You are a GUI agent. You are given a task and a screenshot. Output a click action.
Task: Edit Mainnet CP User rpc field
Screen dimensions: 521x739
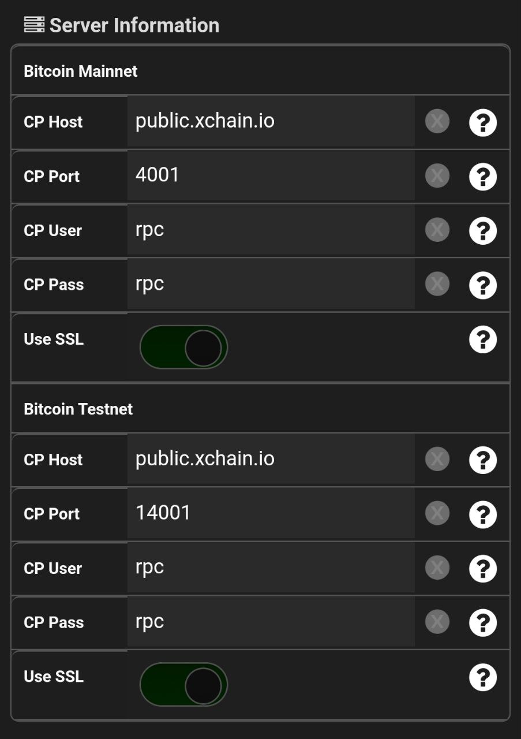tap(271, 230)
